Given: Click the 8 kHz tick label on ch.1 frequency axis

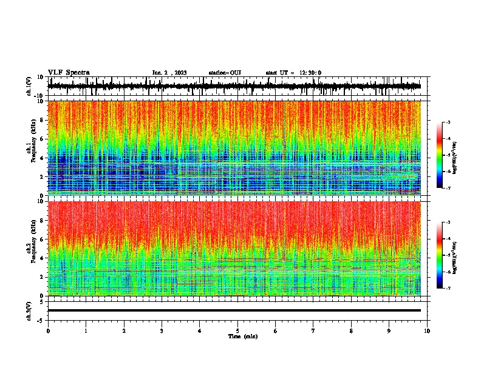Looking at the screenshot, I should 42,120.
